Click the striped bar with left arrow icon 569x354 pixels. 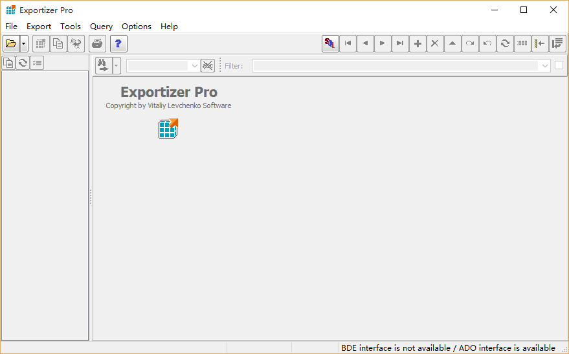click(x=540, y=43)
